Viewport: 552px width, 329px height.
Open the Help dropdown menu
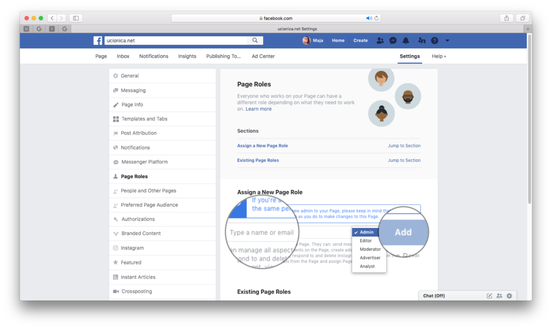439,56
